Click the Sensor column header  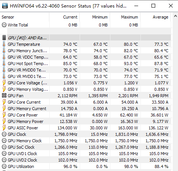click(x=25, y=17)
